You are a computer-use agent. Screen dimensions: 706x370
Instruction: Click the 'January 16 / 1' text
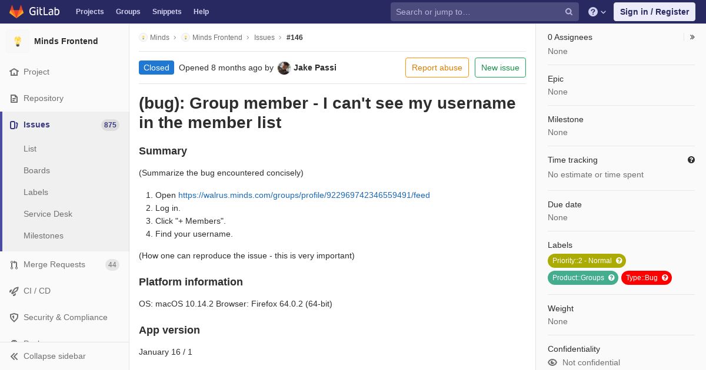click(x=165, y=352)
